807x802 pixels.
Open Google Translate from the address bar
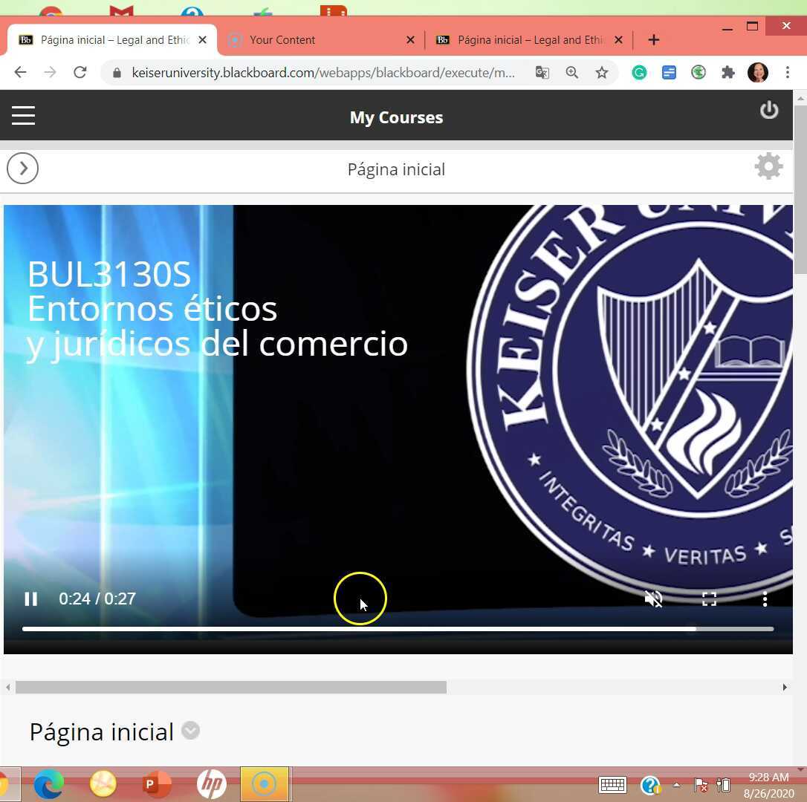tap(542, 72)
